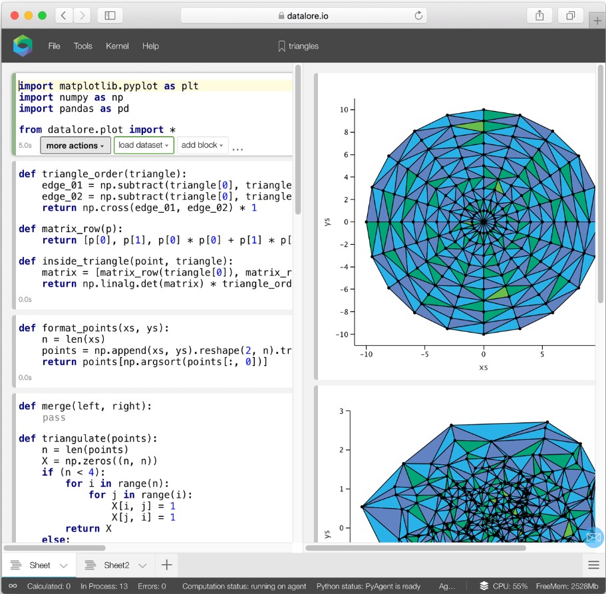Click the In Process: 13 status
The height and width of the screenshot is (594, 606).
(104, 586)
